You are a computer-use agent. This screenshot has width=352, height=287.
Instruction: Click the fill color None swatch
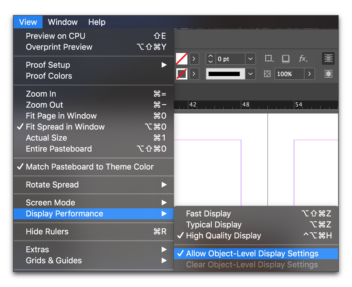(181, 59)
